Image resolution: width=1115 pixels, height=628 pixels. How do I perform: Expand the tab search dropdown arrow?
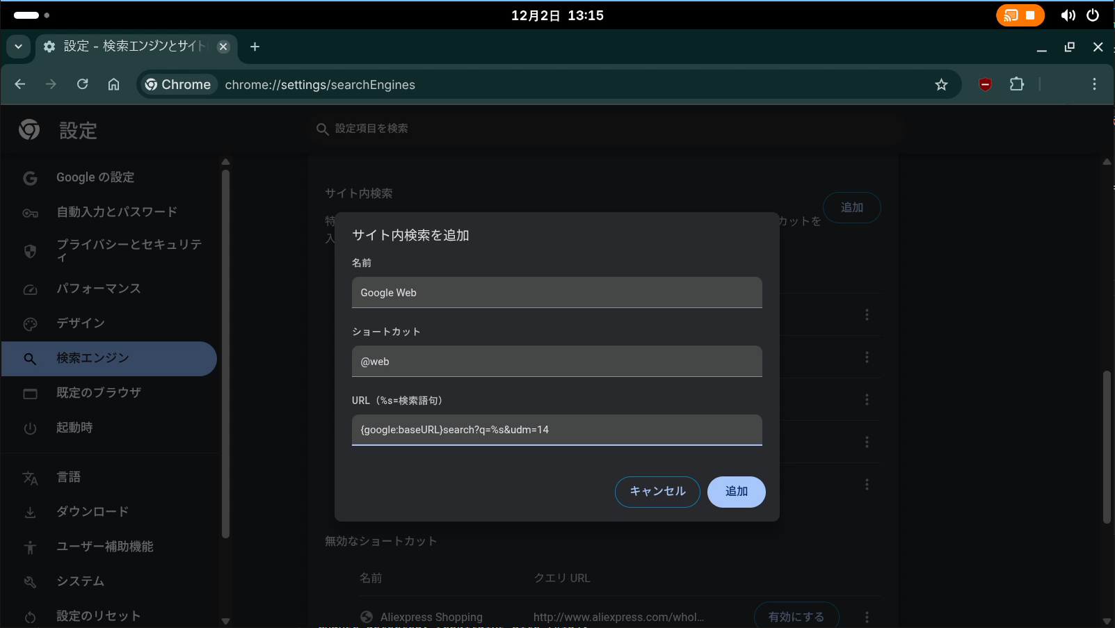point(19,47)
